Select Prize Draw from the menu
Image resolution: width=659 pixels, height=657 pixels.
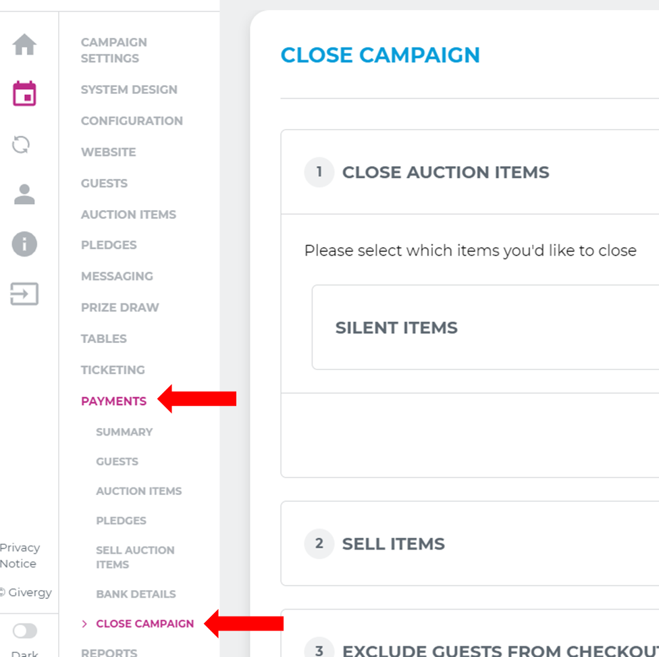coord(120,307)
